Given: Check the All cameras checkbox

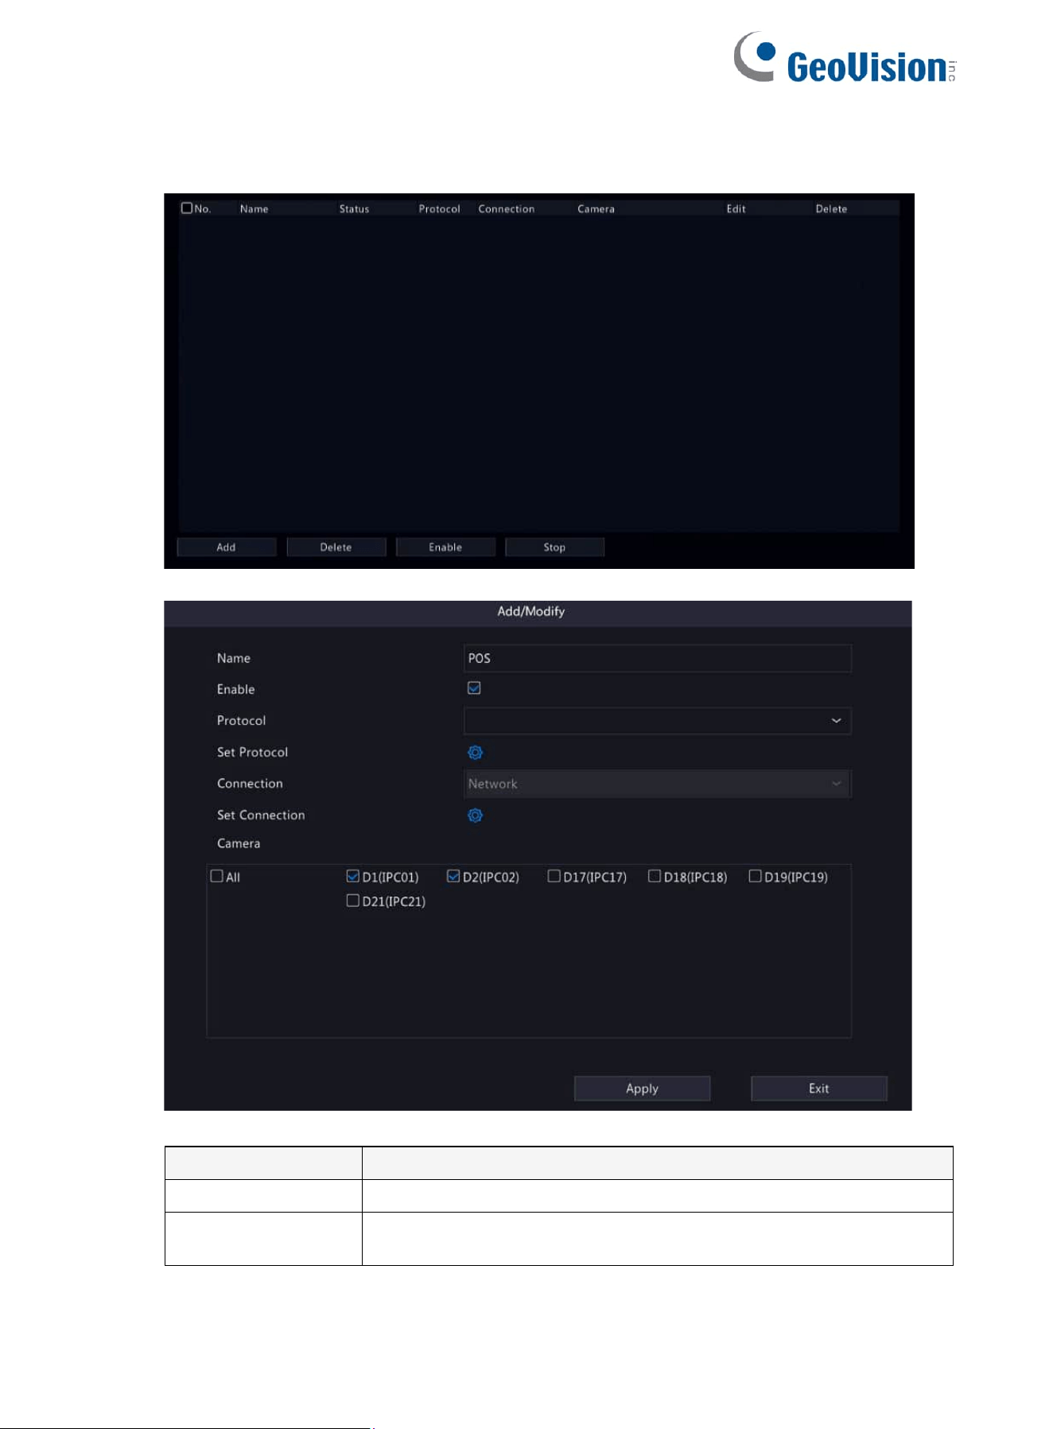Looking at the screenshot, I should click(216, 876).
